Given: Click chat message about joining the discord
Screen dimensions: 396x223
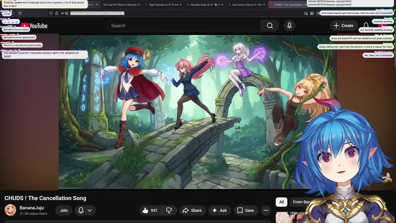Looking at the screenshot, I should (356, 47).
